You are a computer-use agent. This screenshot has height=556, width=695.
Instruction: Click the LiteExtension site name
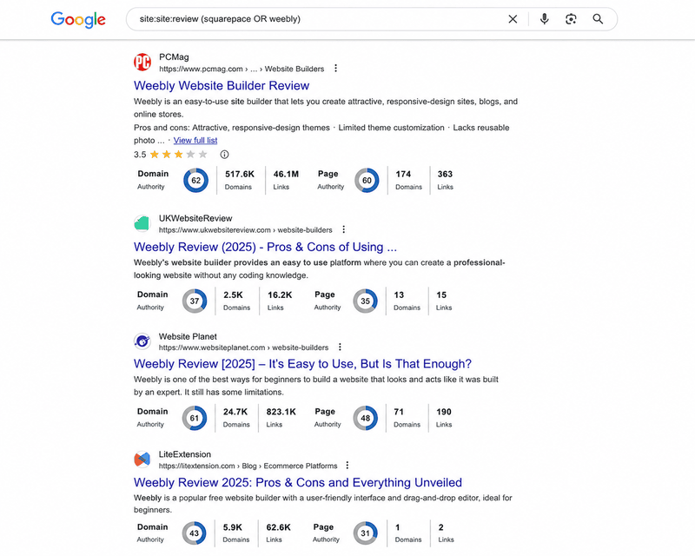185,454
